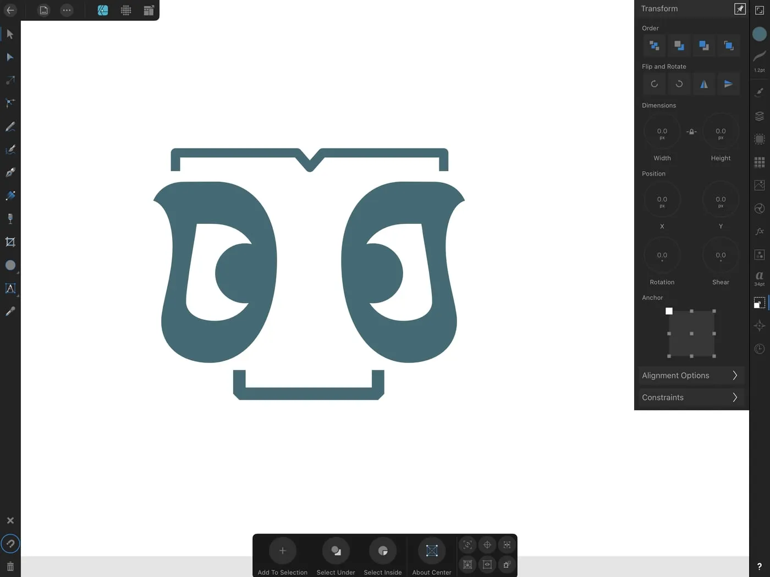Toggle About Center transform mode
770x577 pixels.
coord(432,551)
